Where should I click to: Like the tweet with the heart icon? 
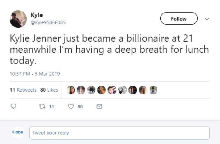(71, 107)
